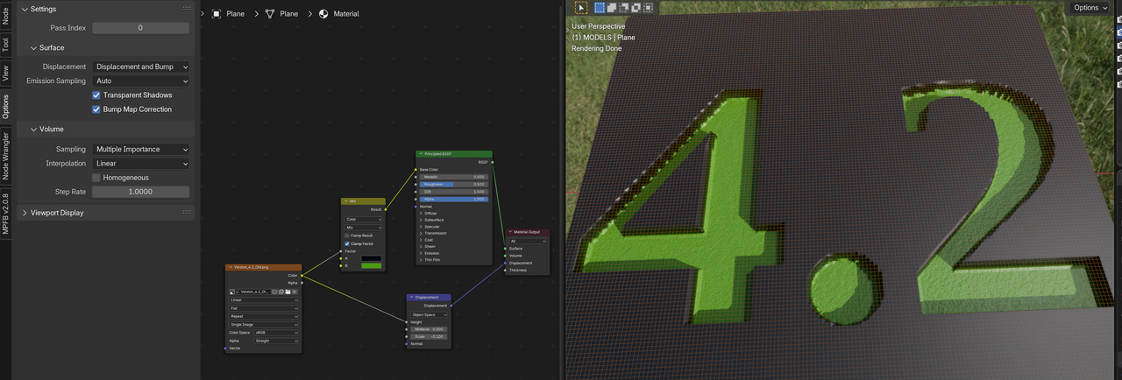Toggle Clamp Factor on Mix node

347,243
